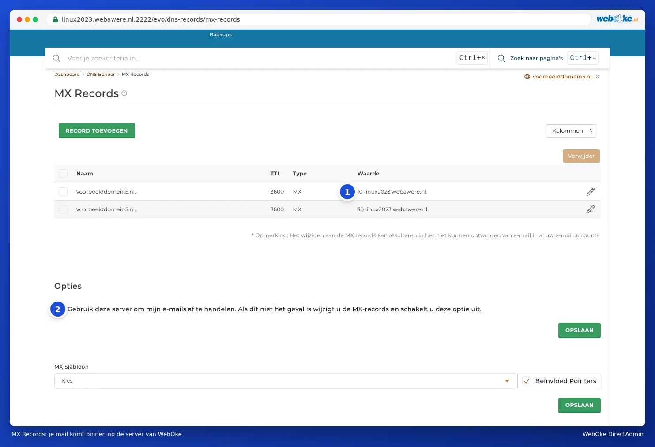Click OPSLAAN below the MX Sjabloon dropdown
The width and height of the screenshot is (655, 447).
(580, 405)
